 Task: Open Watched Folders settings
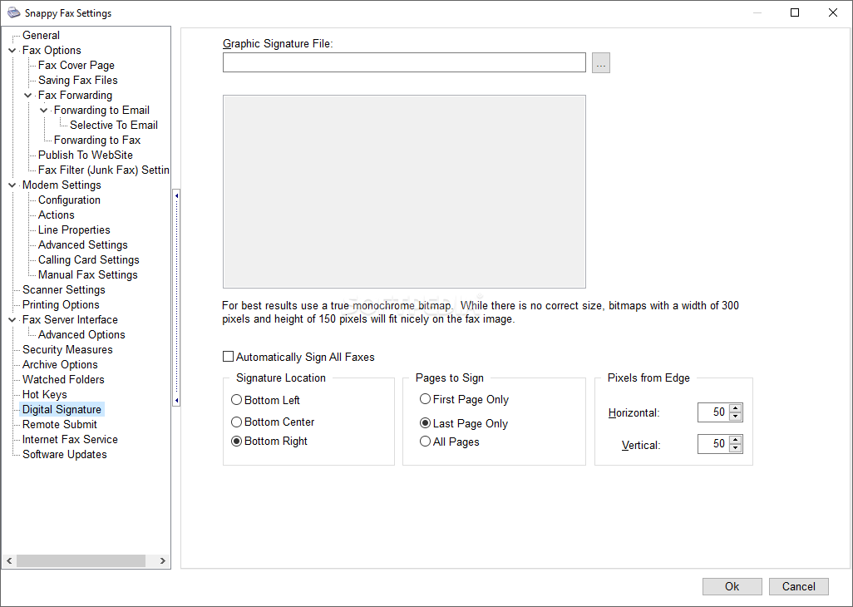pyautogui.click(x=63, y=379)
